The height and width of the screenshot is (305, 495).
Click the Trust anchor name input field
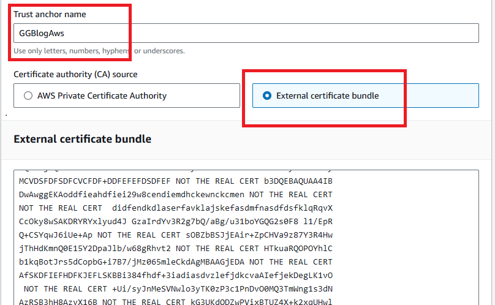(245, 34)
